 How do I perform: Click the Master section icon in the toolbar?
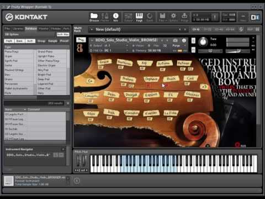(x=105, y=17)
